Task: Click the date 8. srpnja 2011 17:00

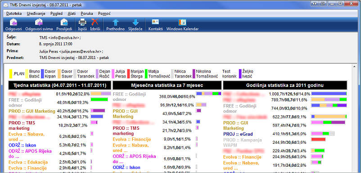Action: coord(56,44)
